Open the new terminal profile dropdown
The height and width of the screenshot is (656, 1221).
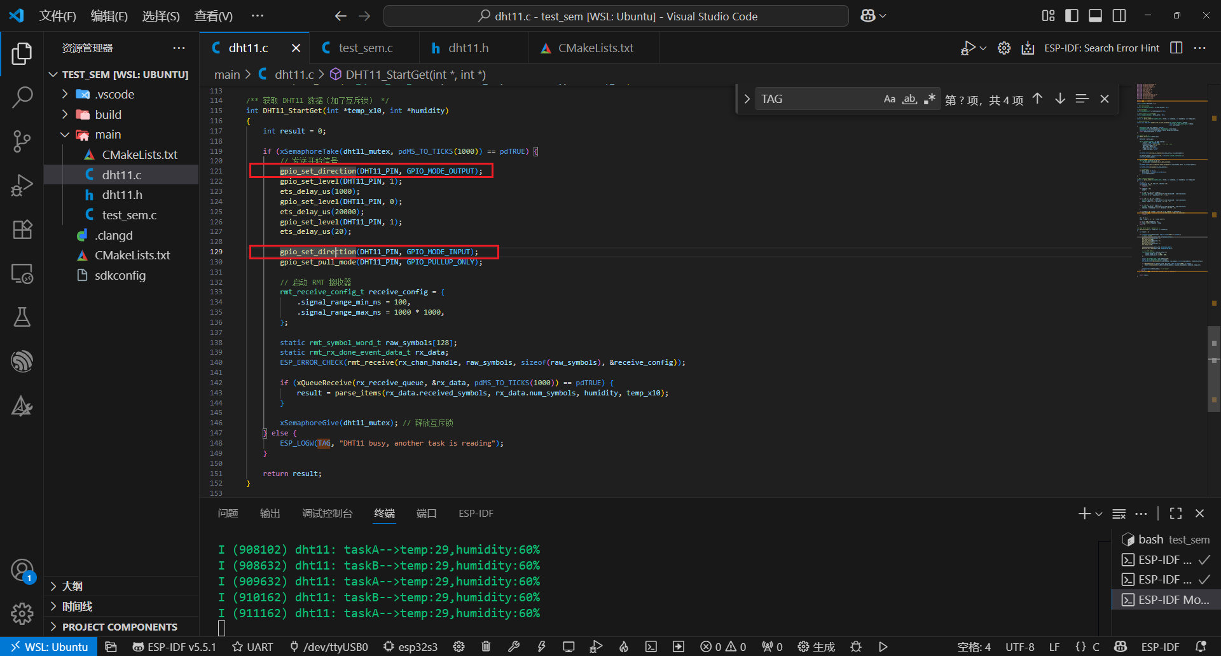point(1099,514)
